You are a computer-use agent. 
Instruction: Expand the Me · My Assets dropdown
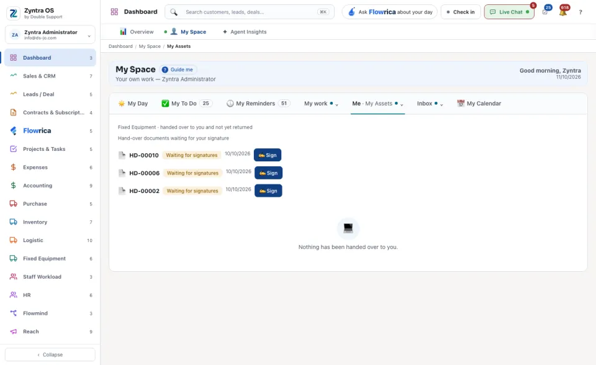[x=377, y=104]
